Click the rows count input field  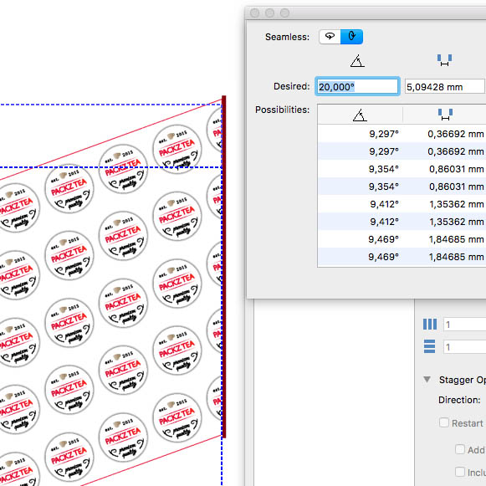pos(464,347)
